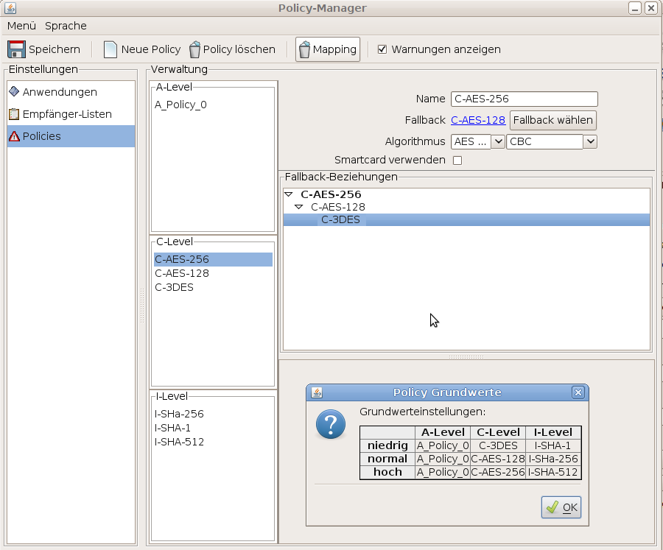Image resolution: width=663 pixels, height=550 pixels.
Task: Click the Speichern floppy disk icon
Action: pos(16,49)
